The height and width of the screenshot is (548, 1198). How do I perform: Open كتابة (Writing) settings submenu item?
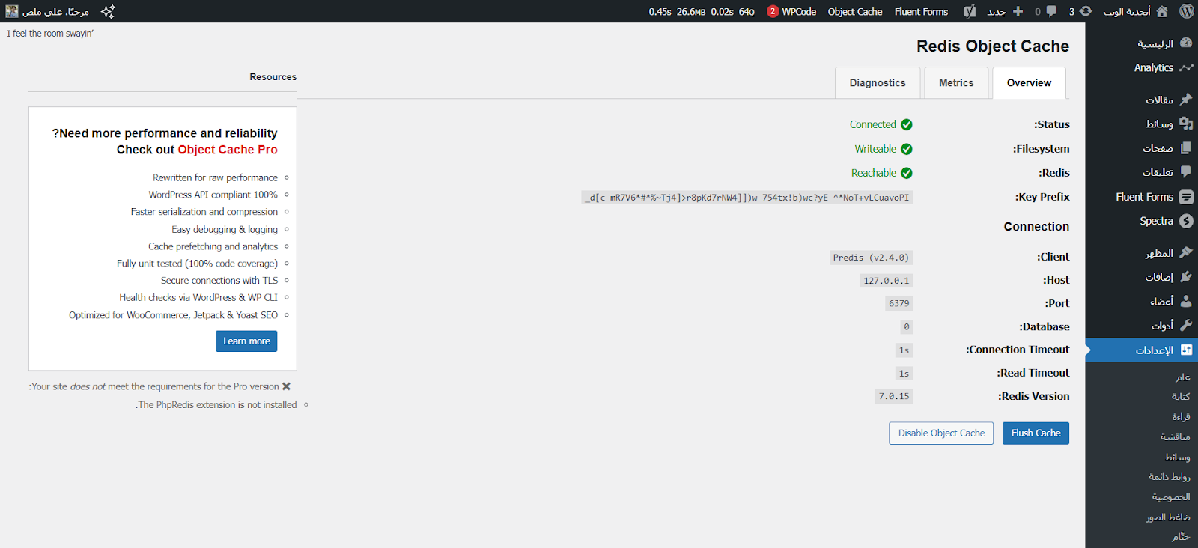pyautogui.click(x=1181, y=397)
